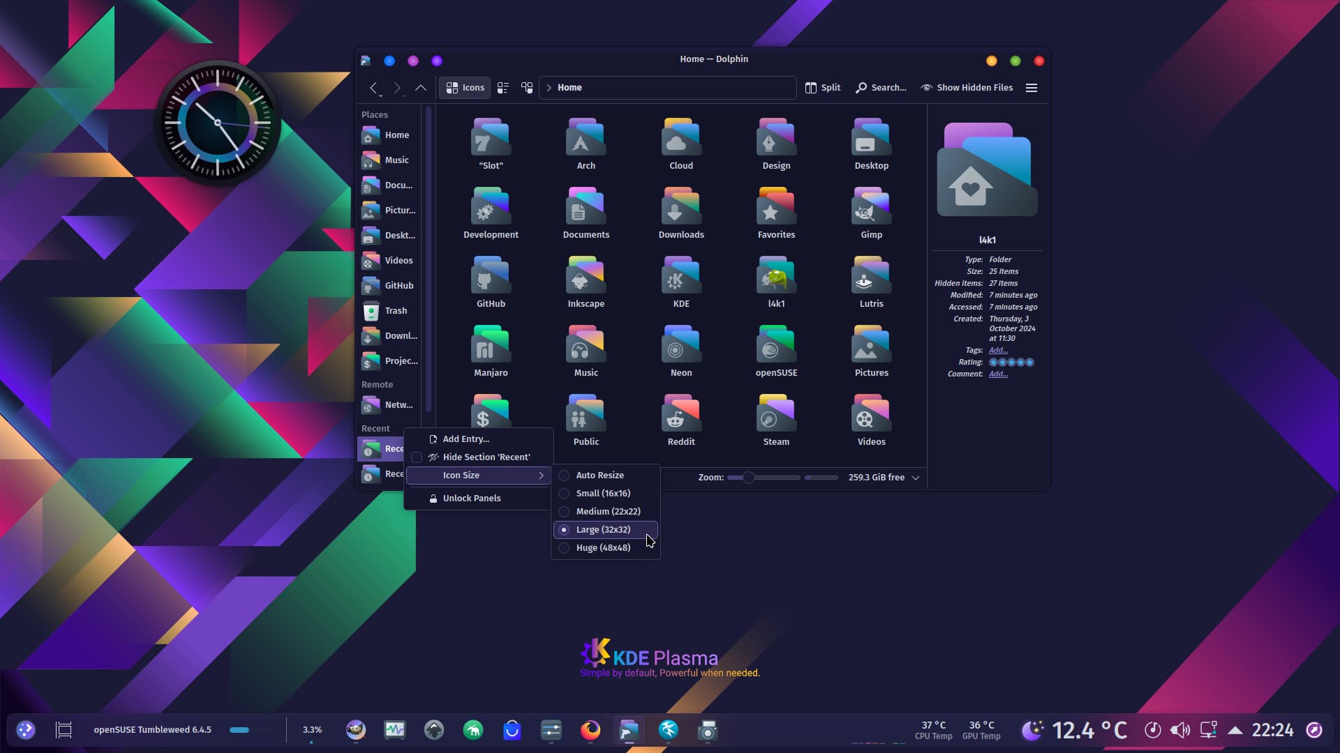1340x753 pixels.
Task: Check the Hide Section 'Recent' checkbox
Action: 417,457
